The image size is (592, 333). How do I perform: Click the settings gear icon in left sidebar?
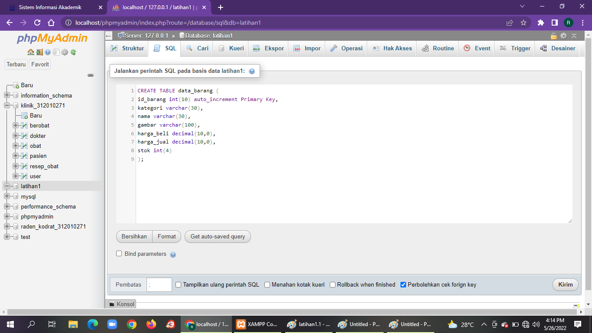tap(64, 52)
